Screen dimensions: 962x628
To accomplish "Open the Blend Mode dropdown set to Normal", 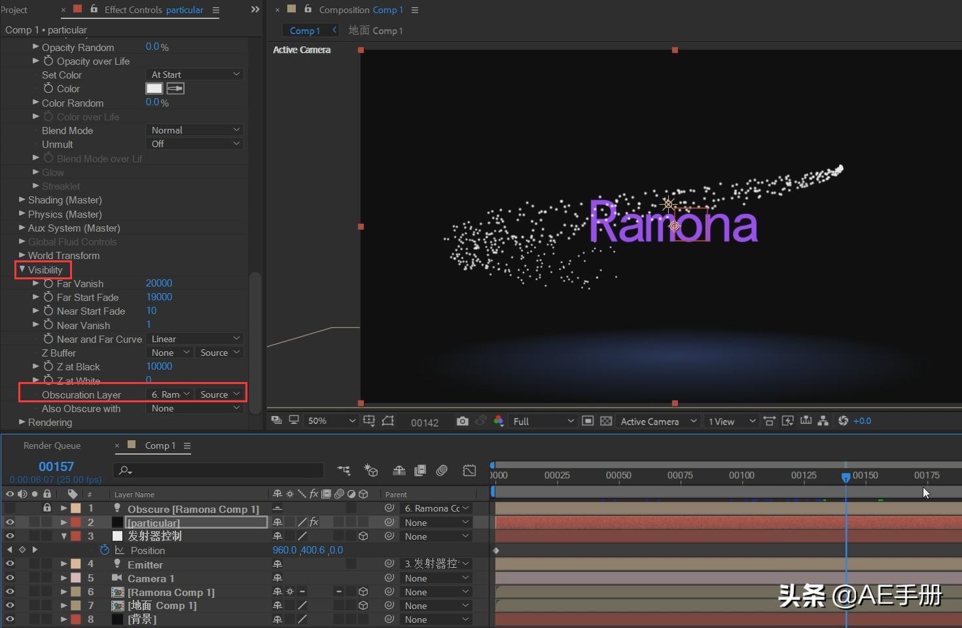I will pyautogui.click(x=195, y=130).
